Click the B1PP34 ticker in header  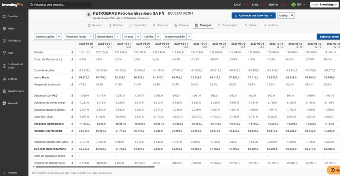tap(274, 5)
